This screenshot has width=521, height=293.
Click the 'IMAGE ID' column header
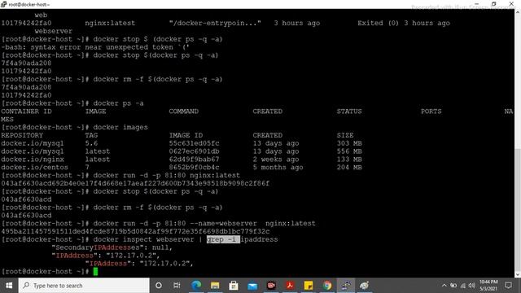click(186, 135)
